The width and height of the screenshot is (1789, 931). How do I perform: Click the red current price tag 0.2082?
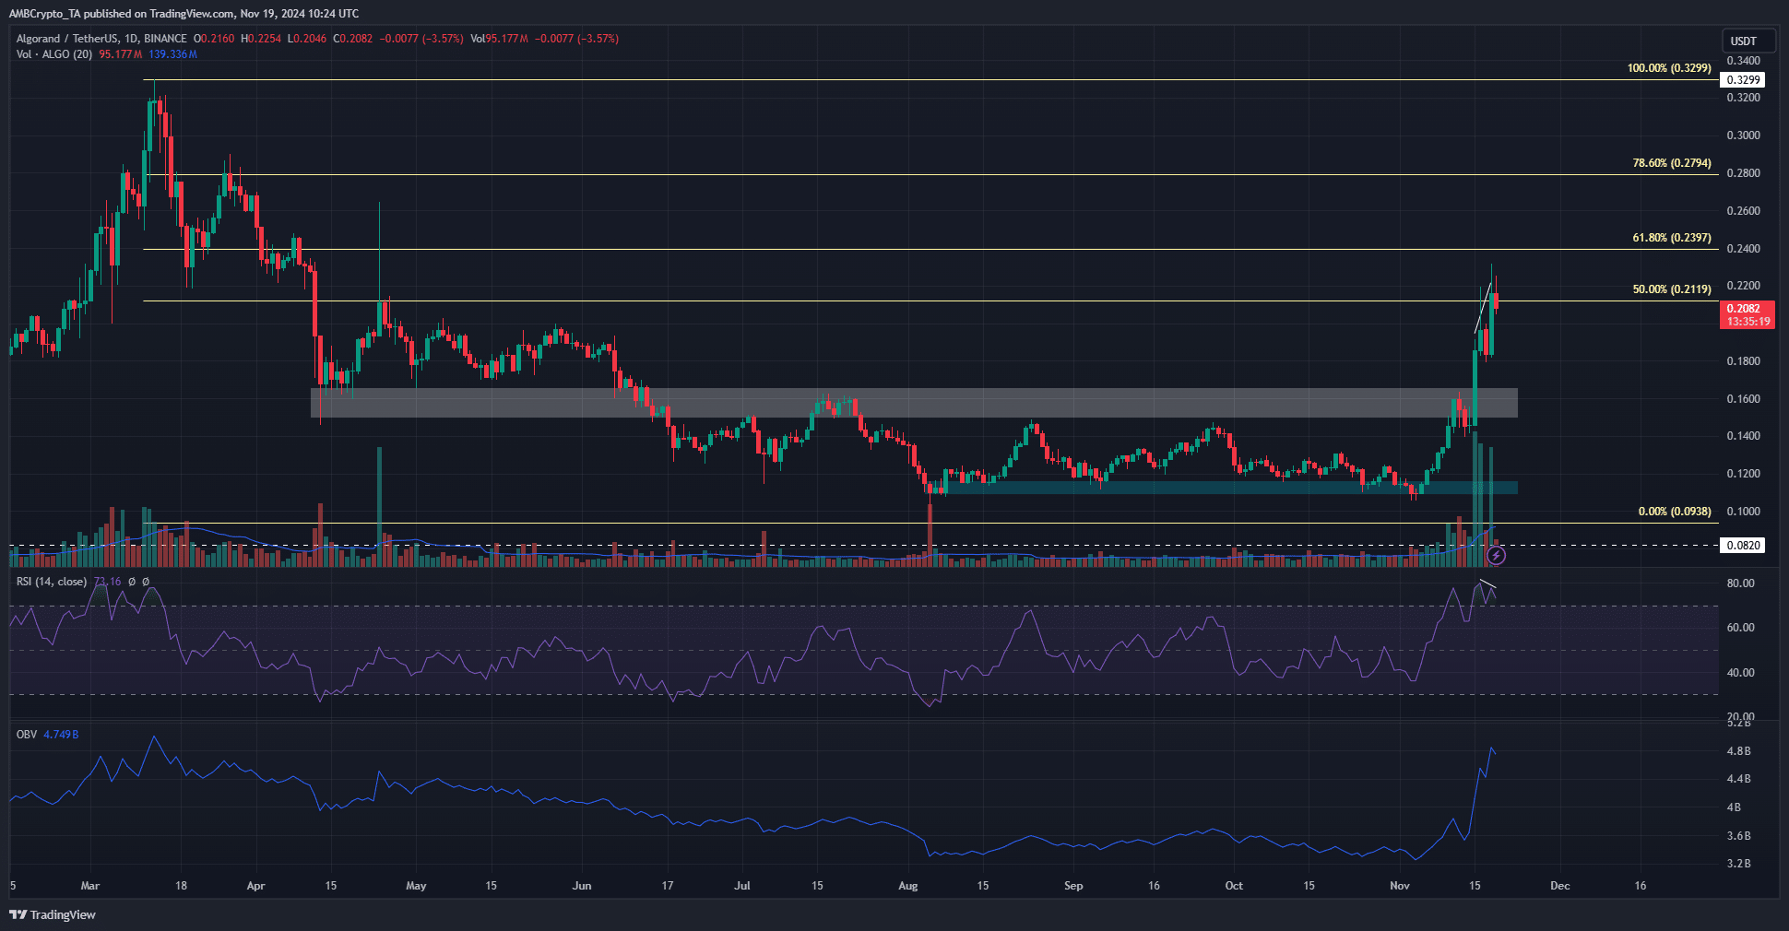[1748, 314]
